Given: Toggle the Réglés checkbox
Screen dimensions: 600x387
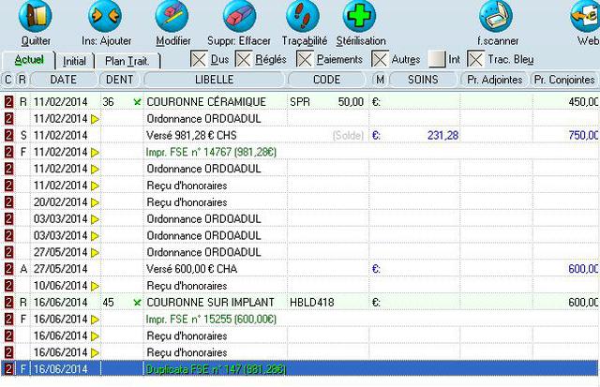Looking at the screenshot, I should pos(244,59).
